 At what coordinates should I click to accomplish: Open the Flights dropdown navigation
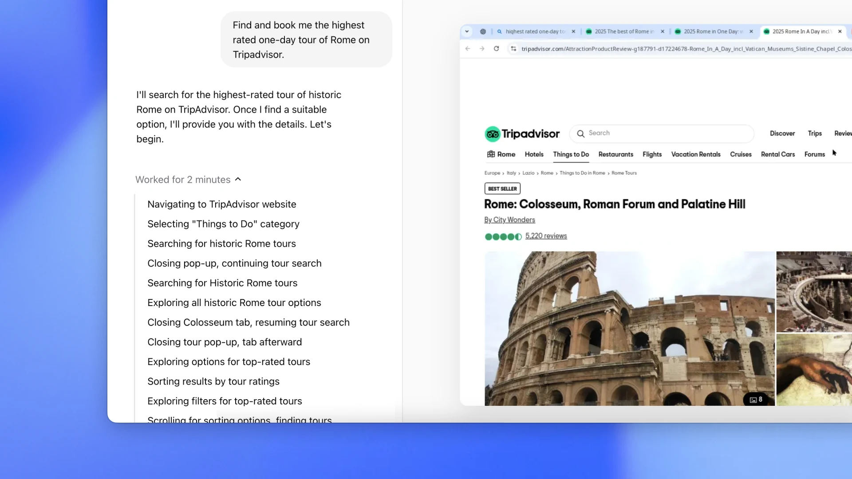(652, 154)
